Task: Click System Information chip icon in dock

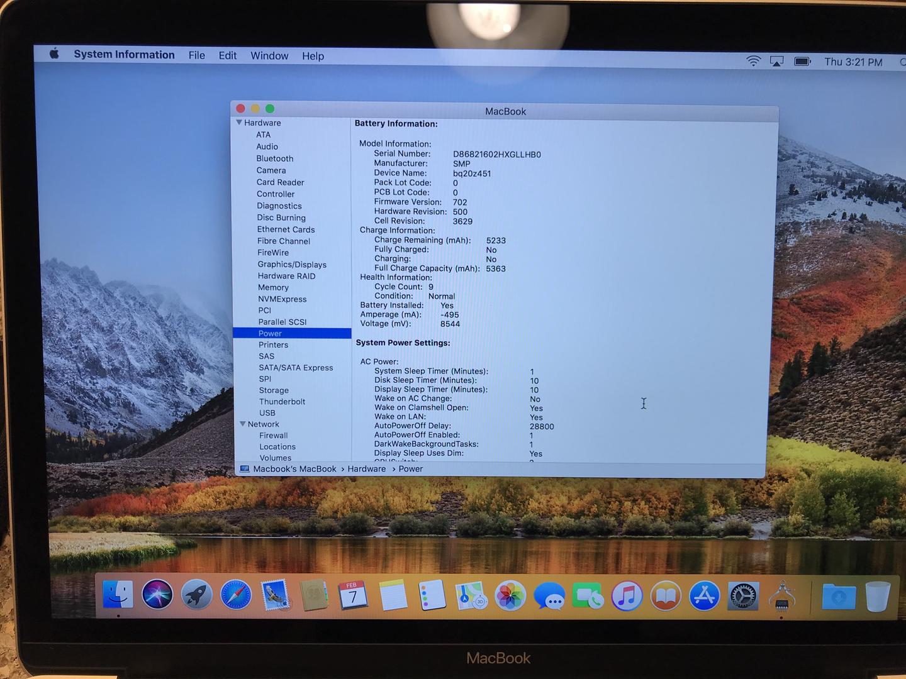Action: 782,596
